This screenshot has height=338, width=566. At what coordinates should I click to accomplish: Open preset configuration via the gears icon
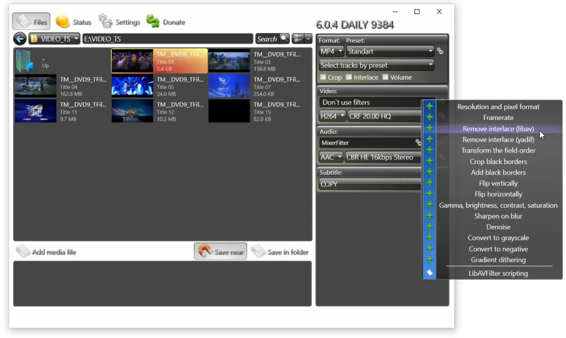point(440,51)
